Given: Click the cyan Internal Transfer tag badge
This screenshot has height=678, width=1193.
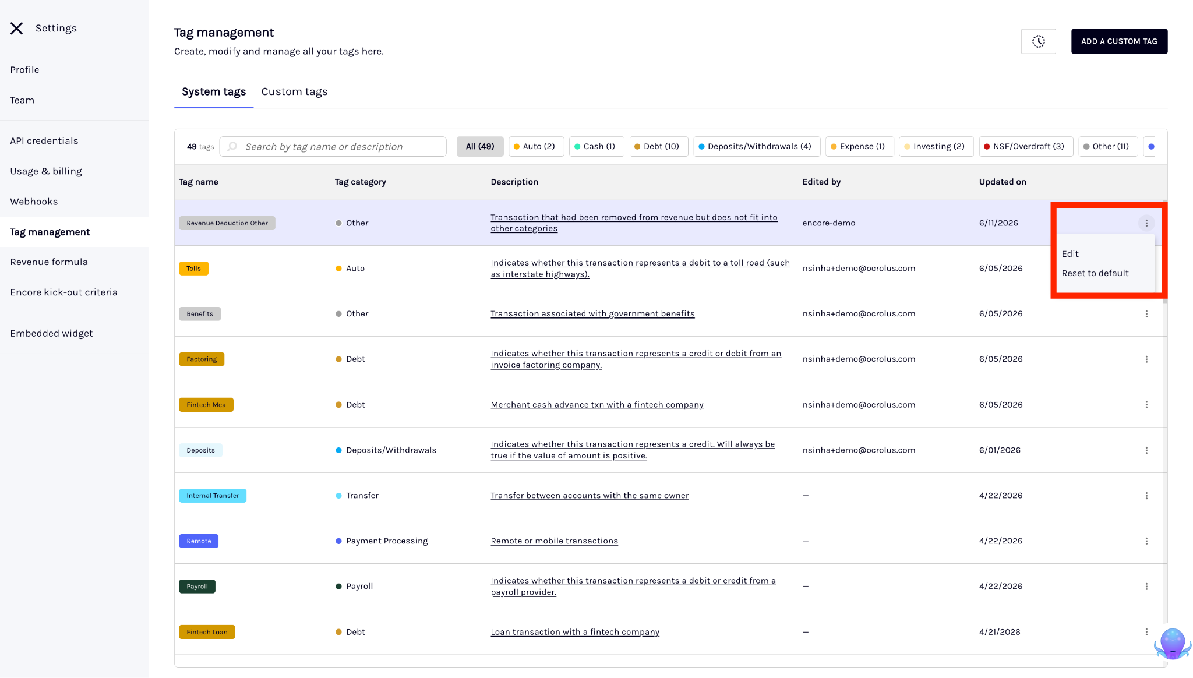Looking at the screenshot, I should click(213, 496).
